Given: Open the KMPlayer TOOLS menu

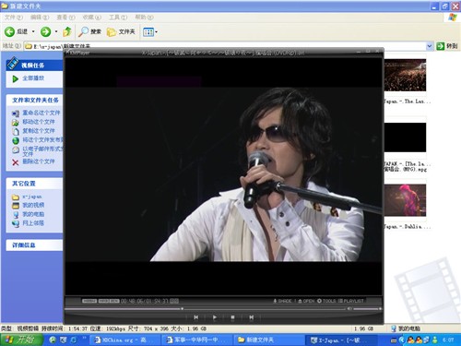Looking at the screenshot, I should click(326, 301).
